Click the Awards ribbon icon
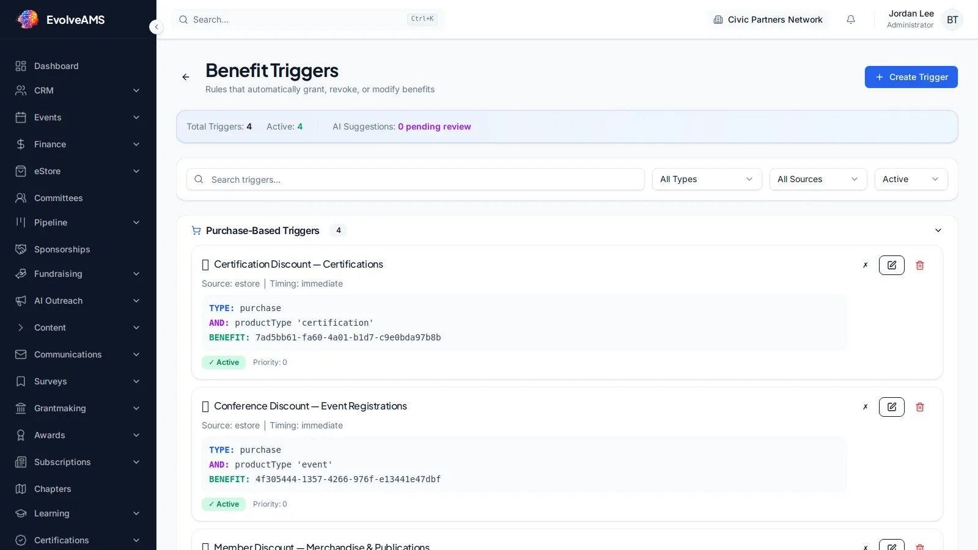The image size is (978, 550). click(x=21, y=435)
